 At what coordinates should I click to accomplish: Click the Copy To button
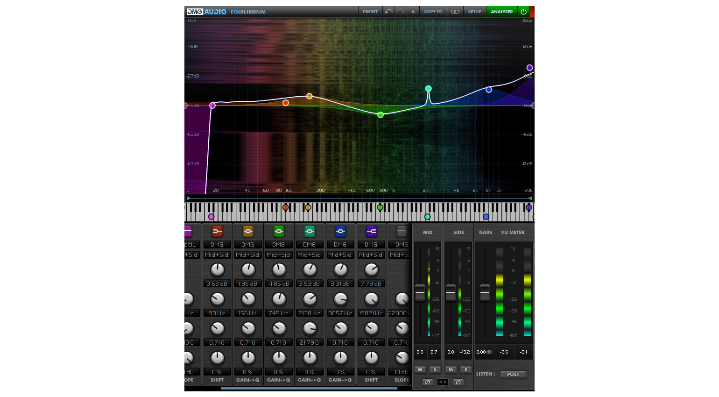433,12
